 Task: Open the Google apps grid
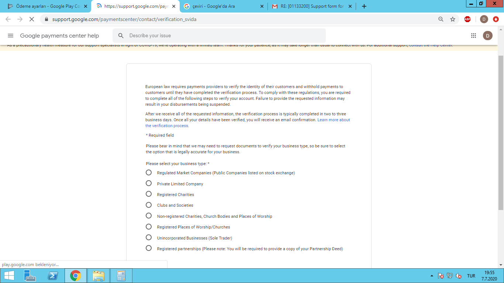coord(473,36)
